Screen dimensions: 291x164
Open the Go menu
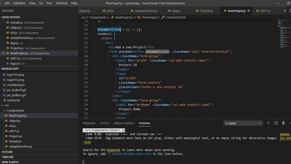click(x=41, y=3)
